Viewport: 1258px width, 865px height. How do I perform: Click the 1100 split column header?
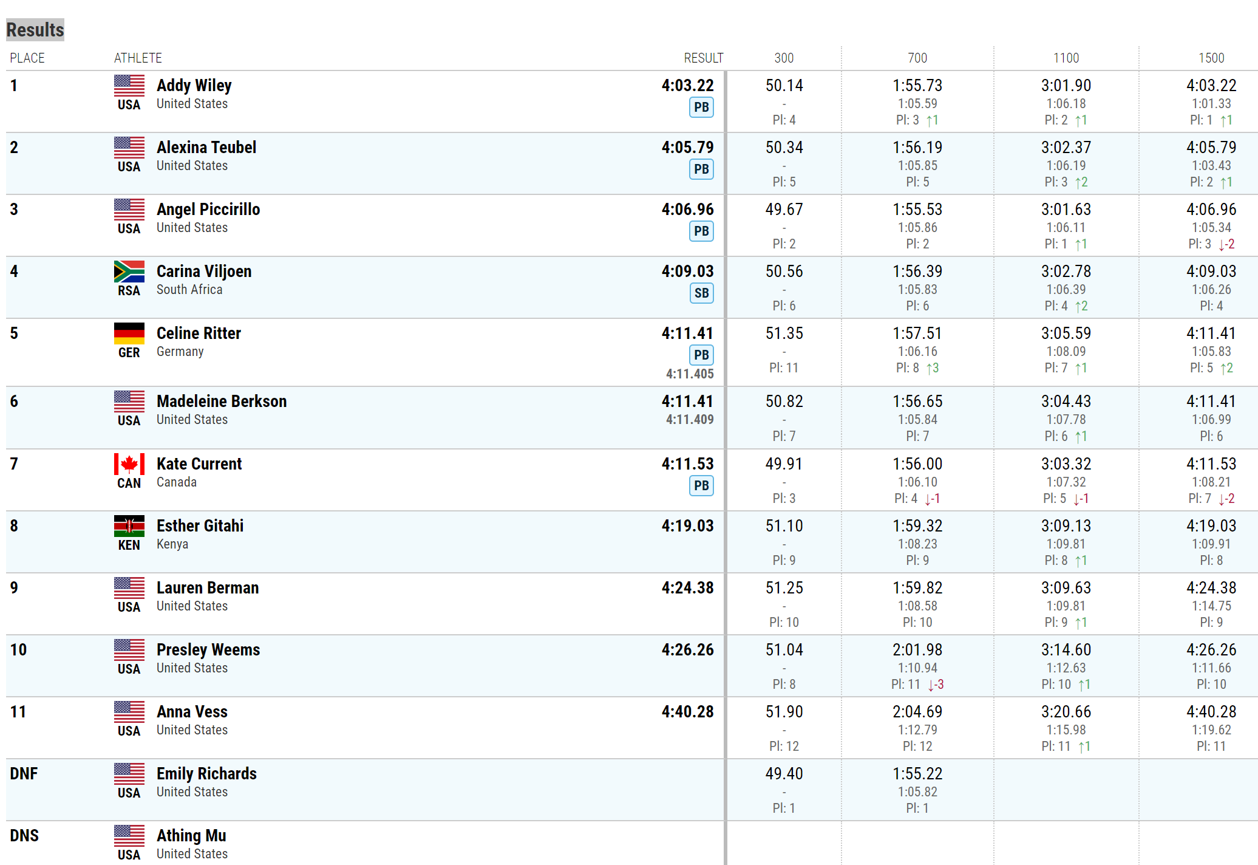(x=1066, y=58)
